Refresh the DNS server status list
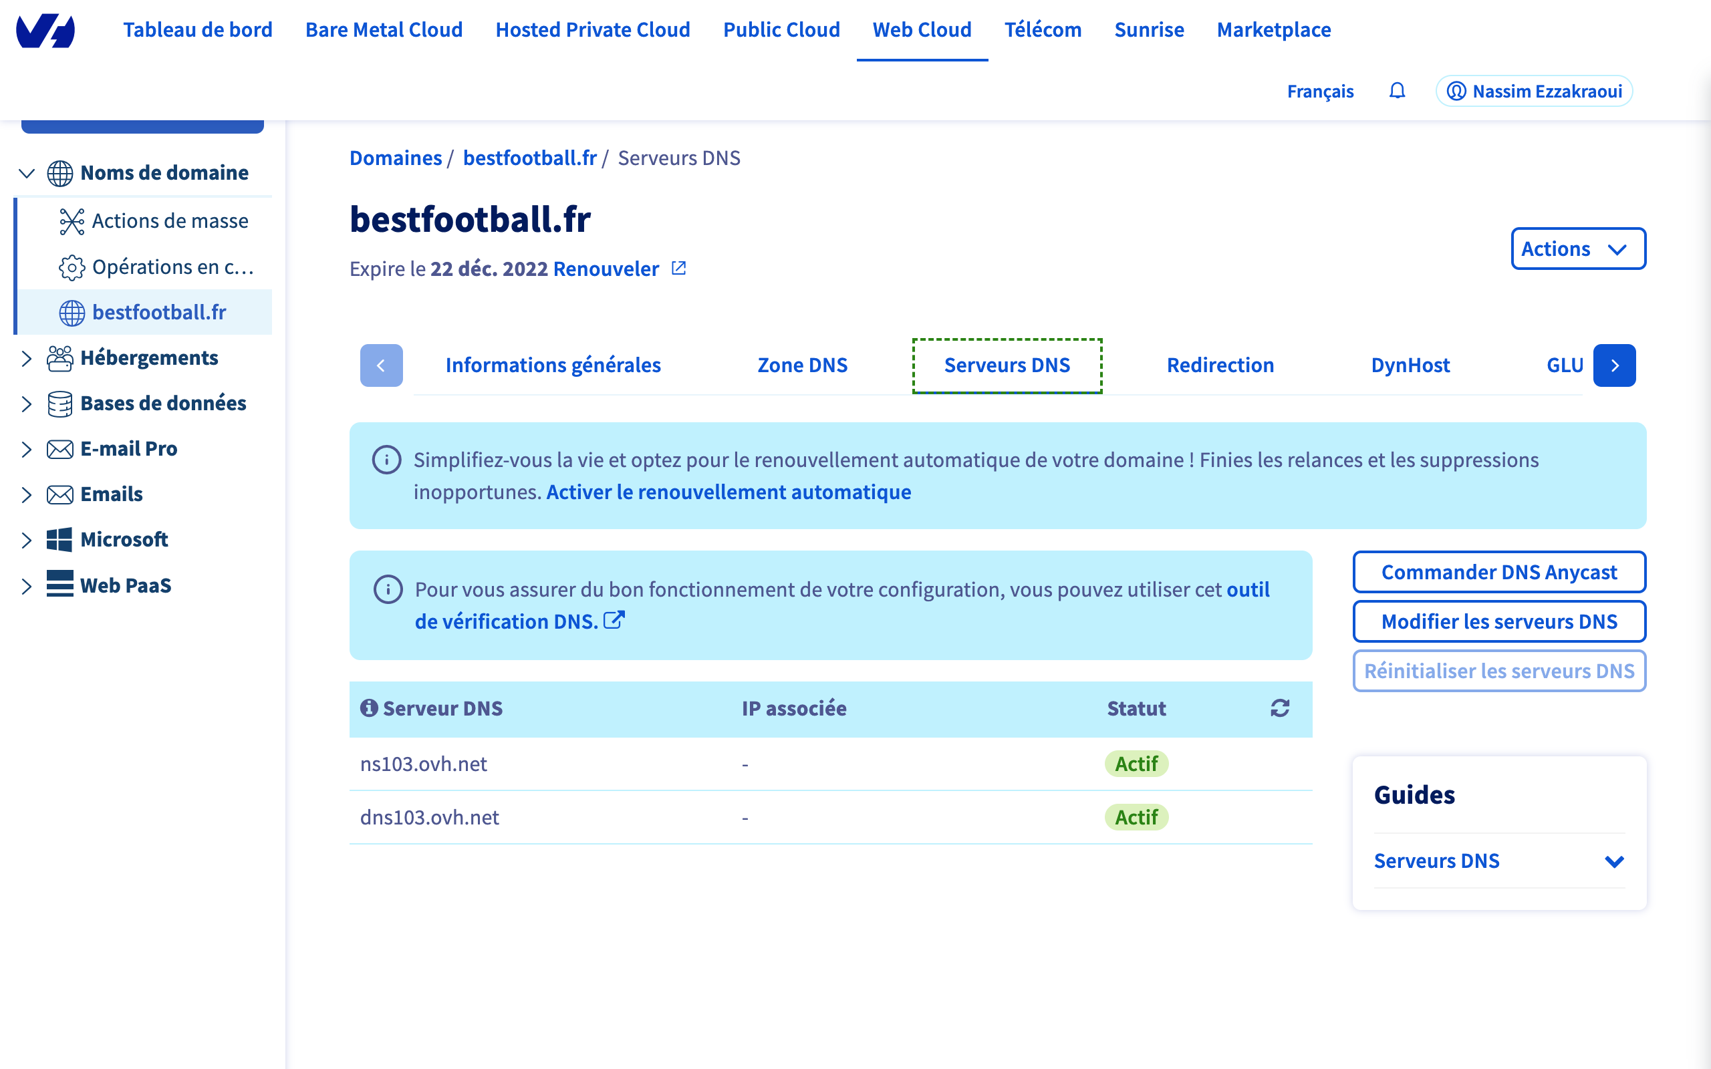Screen dimensions: 1711x1069 [x=1280, y=708]
